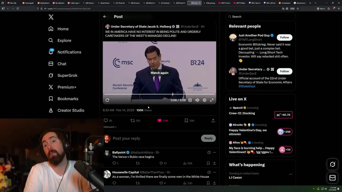Join Kitsu's live space +59
Image resolution: width=342 pixels, height=192 pixels.
(x=285, y=150)
